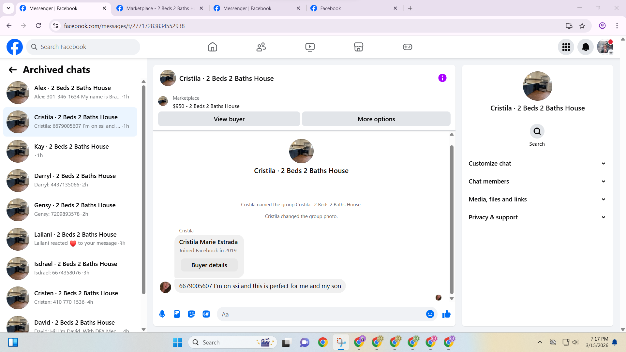Click the browser address bar URL

pyautogui.click(x=124, y=26)
